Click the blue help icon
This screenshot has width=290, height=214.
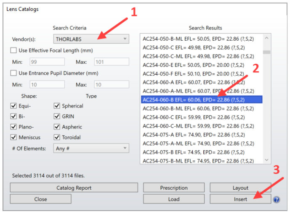coord(277,199)
